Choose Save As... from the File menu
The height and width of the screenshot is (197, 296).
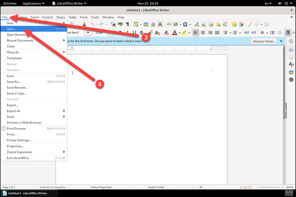[x=34, y=82]
